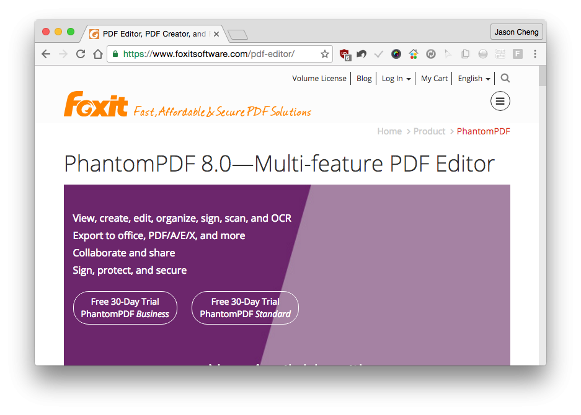Click 'View, create, edit, organize' line
This screenshot has width=581, height=415.
(x=182, y=219)
